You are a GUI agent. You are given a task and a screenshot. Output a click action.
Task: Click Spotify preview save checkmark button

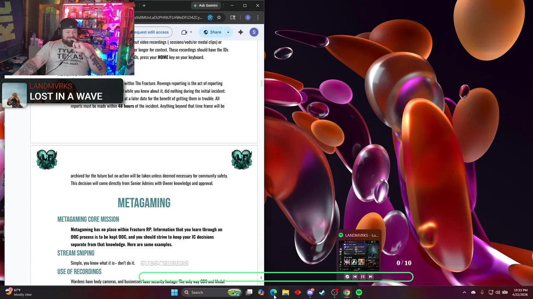pos(347,277)
